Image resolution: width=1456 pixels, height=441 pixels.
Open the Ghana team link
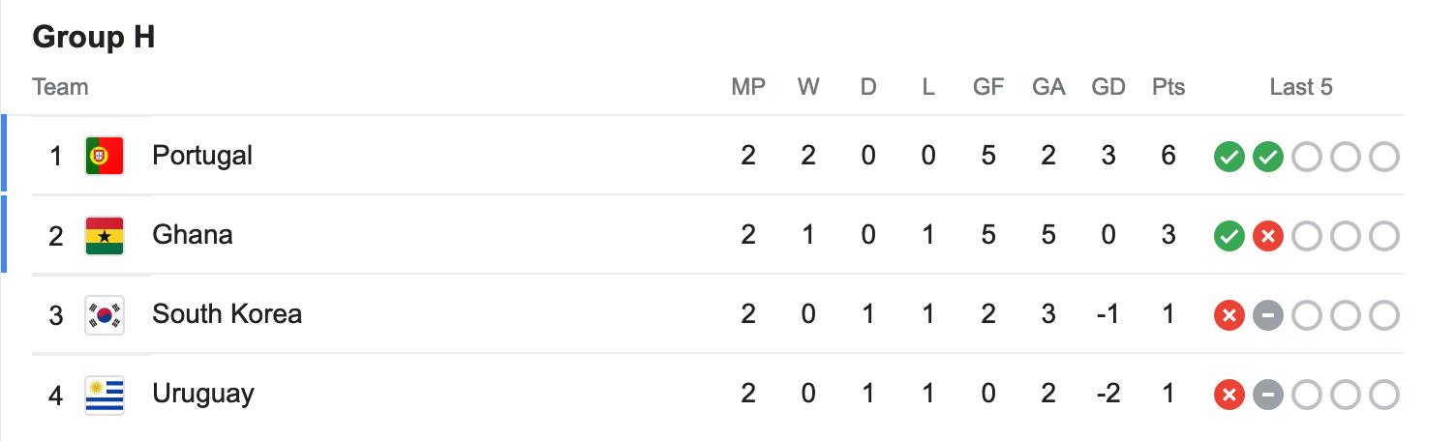(192, 235)
